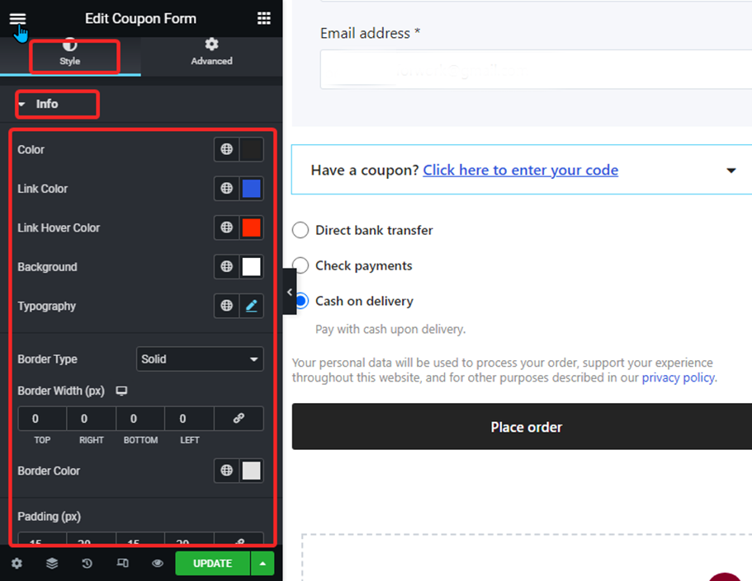The height and width of the screenshot is (581, 752).
Task: Open the hamburger menu in the panel header
Action: [17, 18]
